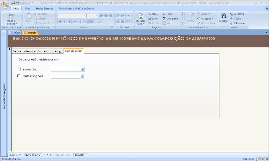The image size is (269, 161).
Task: Select the Tipo de mídia form tab
Action: [x=74, y=51]
